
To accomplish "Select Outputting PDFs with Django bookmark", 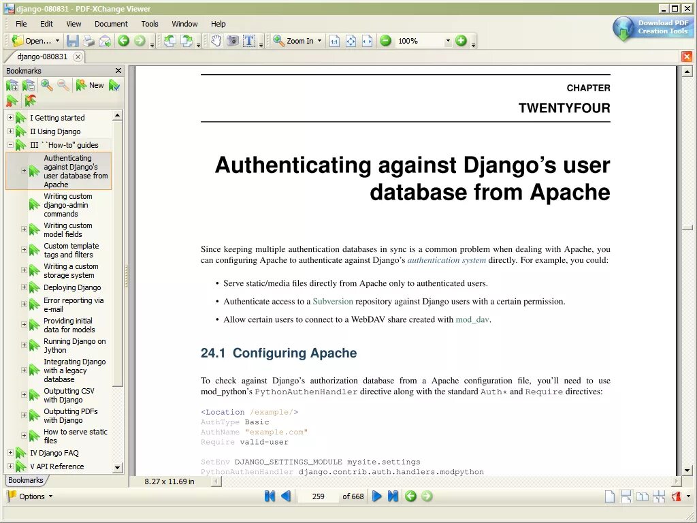I will (x=70, y=416).
